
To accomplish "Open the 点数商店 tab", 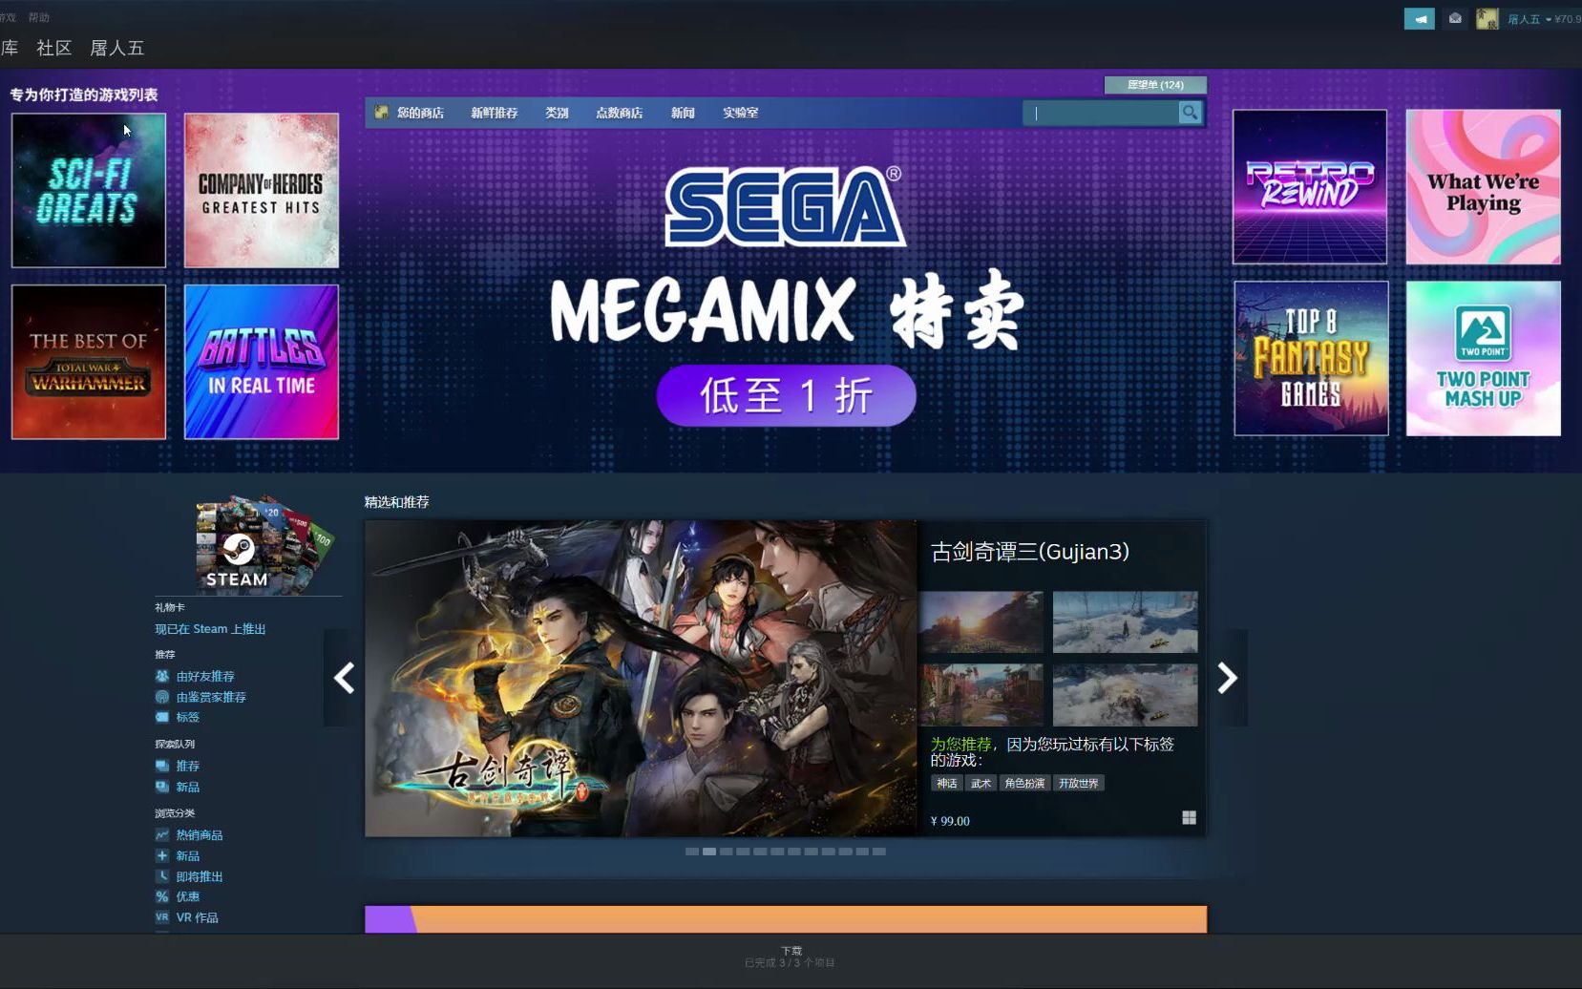I will point(619,113).
